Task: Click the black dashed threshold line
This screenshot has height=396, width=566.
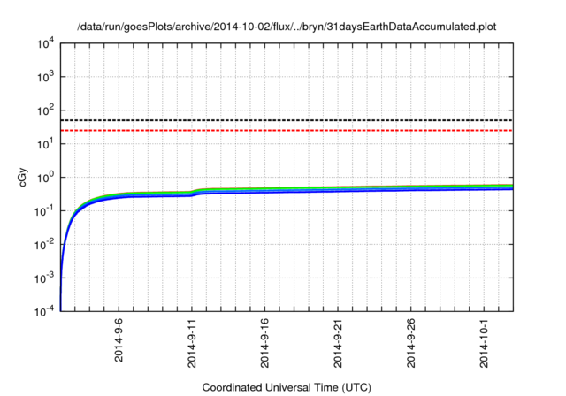Action: pos(287,120)
